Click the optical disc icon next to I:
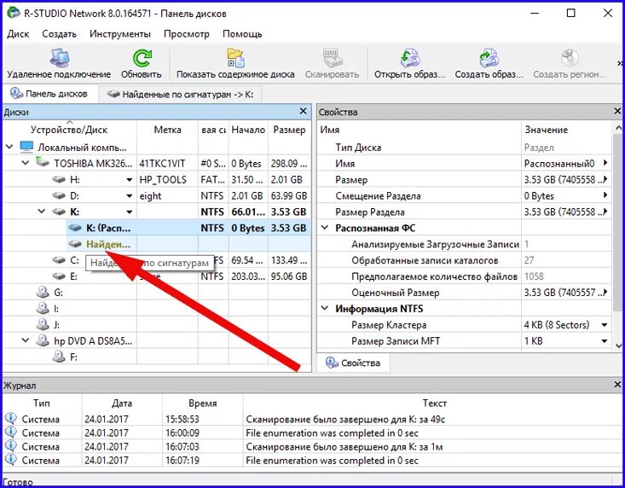This screenshot has height=488, width=625. click(x=43, y=308)
